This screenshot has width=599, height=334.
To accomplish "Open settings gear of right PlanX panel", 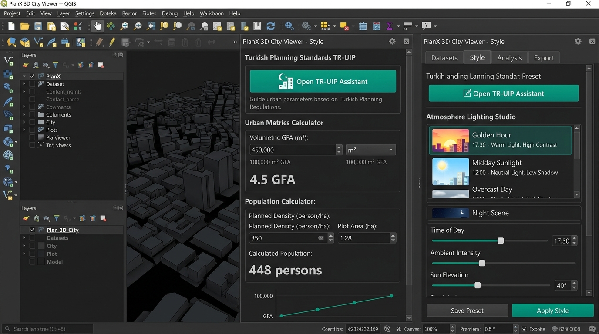I will point(578,41).
